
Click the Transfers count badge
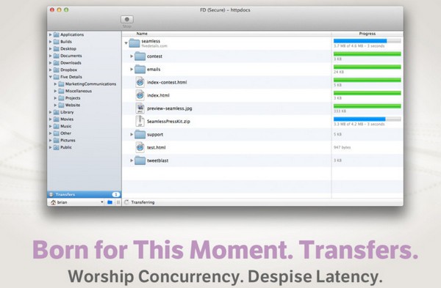coord(116,194)
